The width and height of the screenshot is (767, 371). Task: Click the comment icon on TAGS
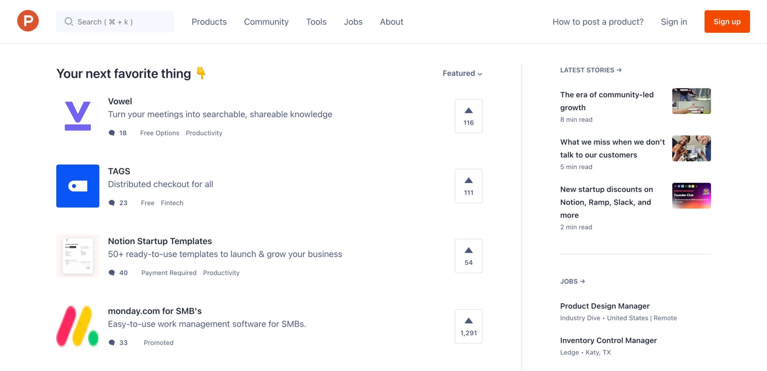(112, 203)
